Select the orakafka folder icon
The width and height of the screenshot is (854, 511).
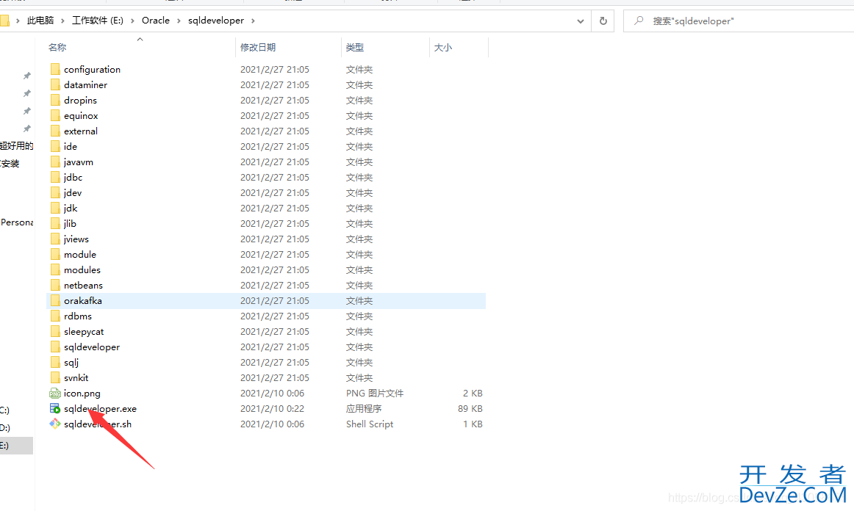(x=54, y=300)
